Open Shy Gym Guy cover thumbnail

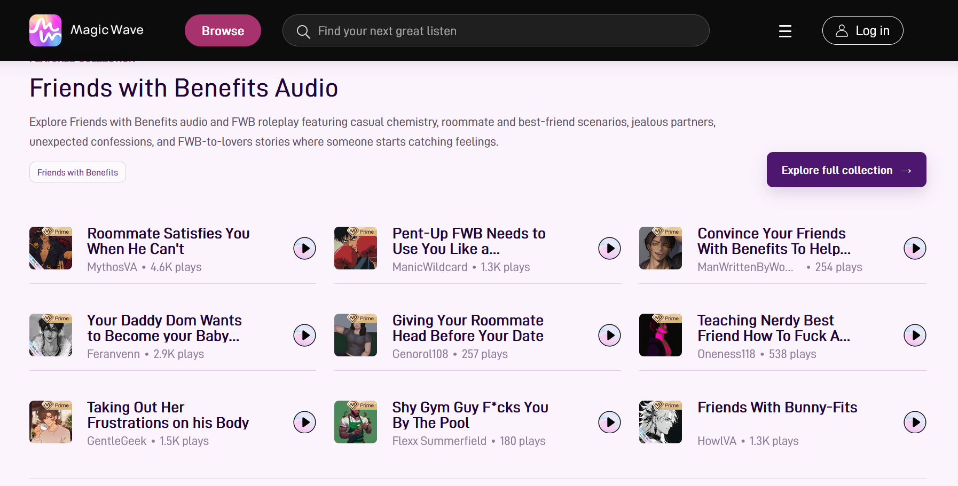pos(356,422)
